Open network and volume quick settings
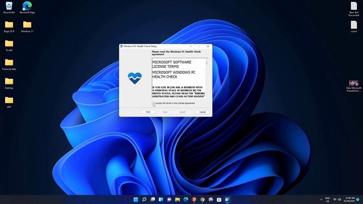 coord(337,199)
